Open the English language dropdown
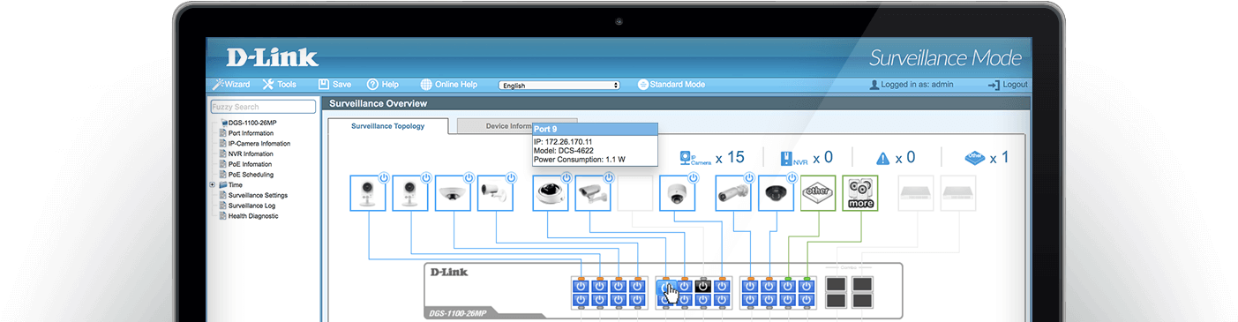This screenshot has height=322, width=1238. (x=559, y=86)
